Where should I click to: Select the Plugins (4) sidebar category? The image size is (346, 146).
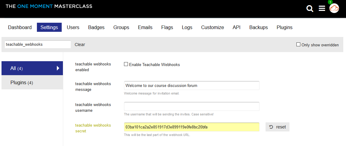point(32,82)
